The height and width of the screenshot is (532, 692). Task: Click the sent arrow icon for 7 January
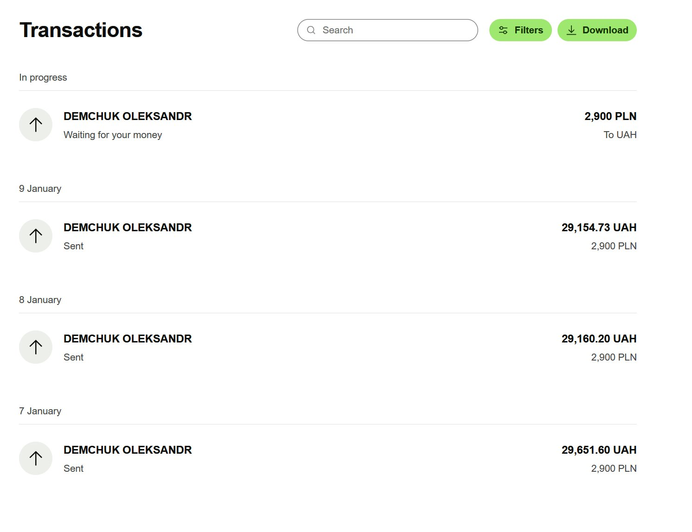tap(36, 458)
